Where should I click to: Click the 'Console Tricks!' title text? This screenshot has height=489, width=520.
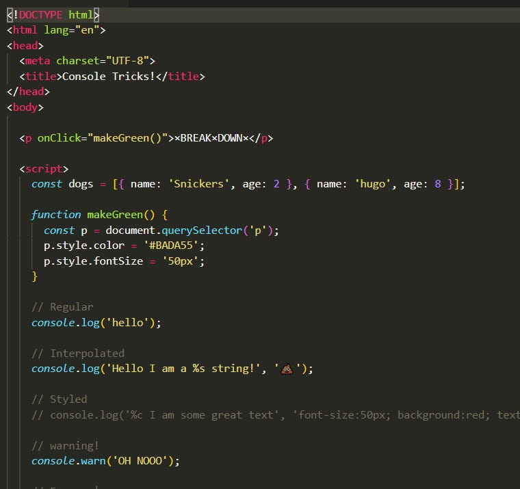point(108,77)
